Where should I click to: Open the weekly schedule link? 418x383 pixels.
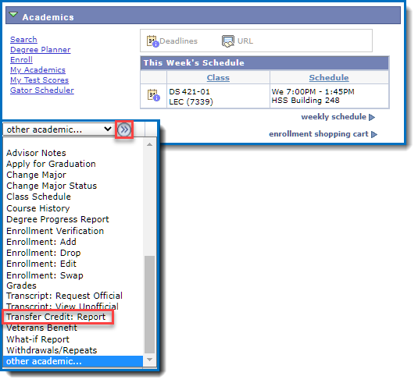coord(334,117)
